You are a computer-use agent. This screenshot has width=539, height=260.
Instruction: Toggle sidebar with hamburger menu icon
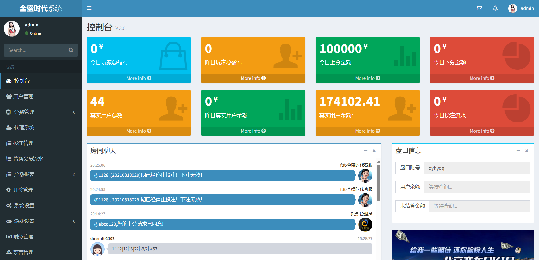click(89, 8)
